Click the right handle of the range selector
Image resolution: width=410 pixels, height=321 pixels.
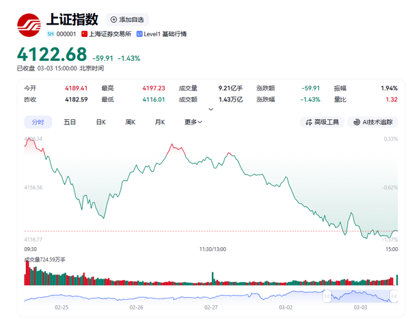(394, 296)
